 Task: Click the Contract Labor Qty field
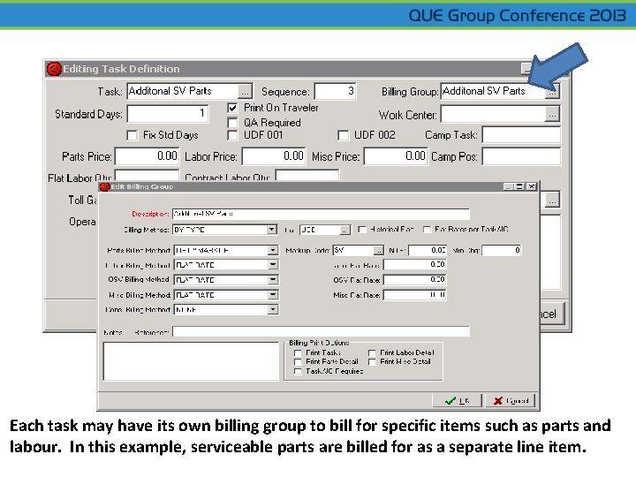point(307,175)
